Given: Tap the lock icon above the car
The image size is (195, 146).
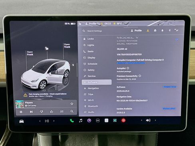Looking at the screenshot, I should coord(47,48).
